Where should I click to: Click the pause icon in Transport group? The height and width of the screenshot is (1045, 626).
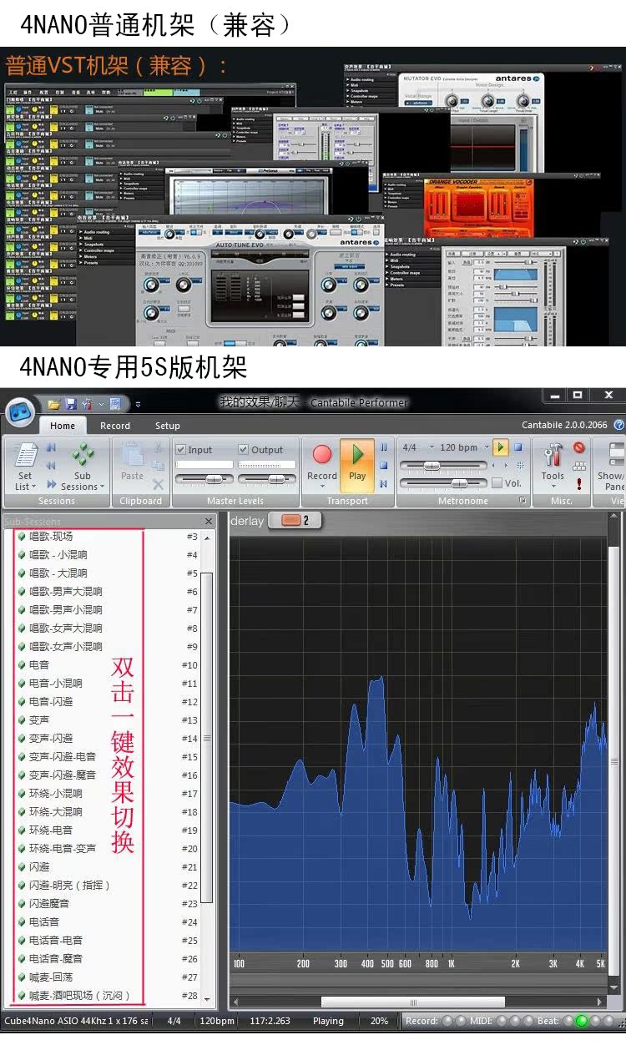click(384, 447)
